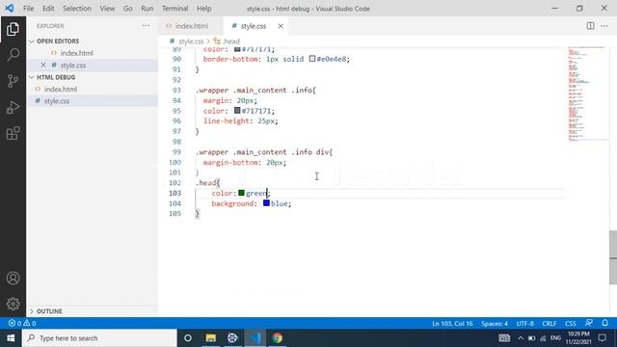Click the Visual Studio Code taskbar icon
Viewport: 617px width, 347px height.
[255, 338]
